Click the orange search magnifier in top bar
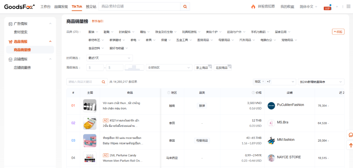353x168 pixels. [x=185, y=7]
